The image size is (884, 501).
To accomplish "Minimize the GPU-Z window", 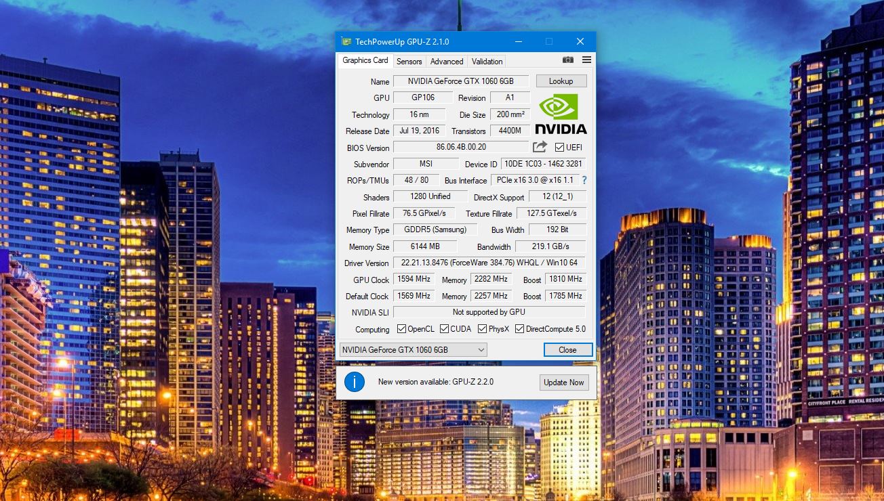I will coord(518,42).
